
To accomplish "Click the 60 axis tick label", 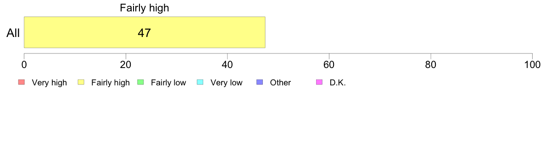I will 329,64.
